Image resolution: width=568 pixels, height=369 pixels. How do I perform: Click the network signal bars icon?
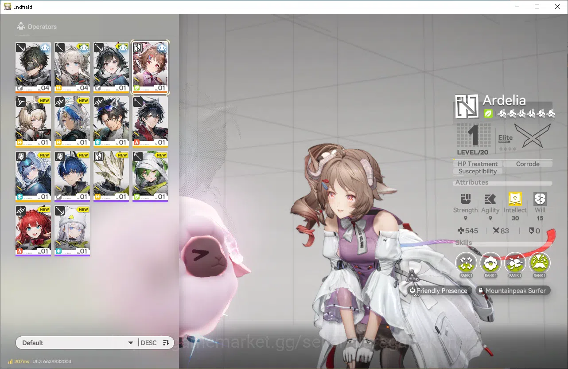pos(10,361)
